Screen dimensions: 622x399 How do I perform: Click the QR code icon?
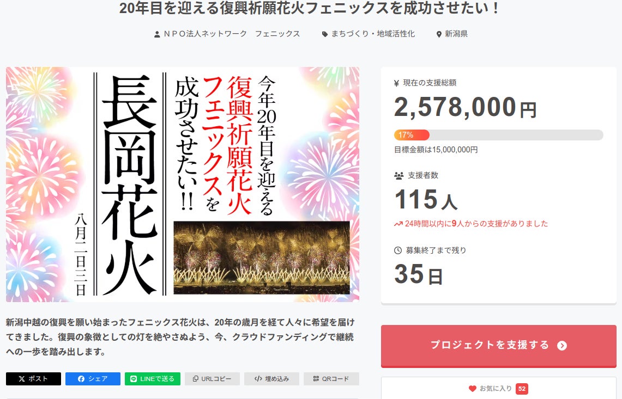coord(316,379)
